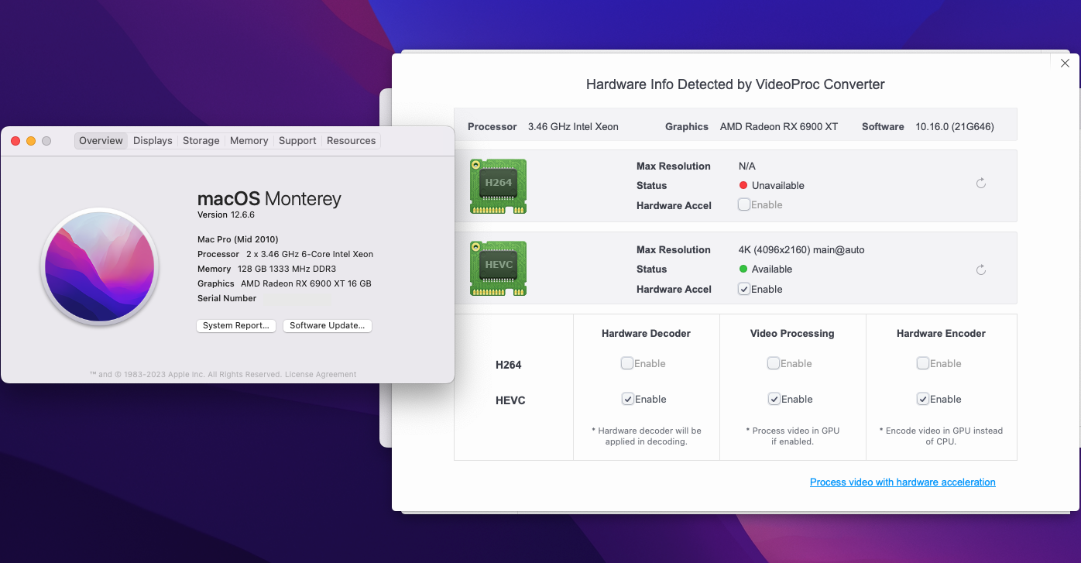The image size is (1081, 563).
Task: Click the 'Serial Number' label
Action: pos(227,298)
